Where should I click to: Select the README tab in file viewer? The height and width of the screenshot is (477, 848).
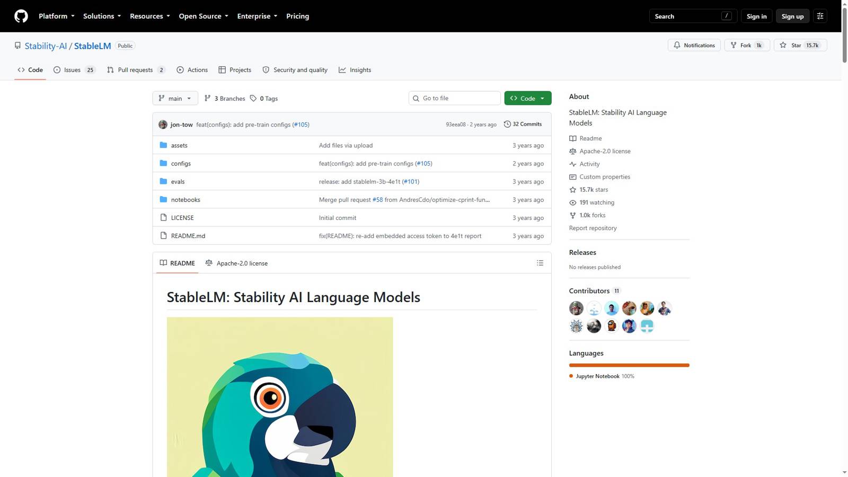tap(178, 263)
